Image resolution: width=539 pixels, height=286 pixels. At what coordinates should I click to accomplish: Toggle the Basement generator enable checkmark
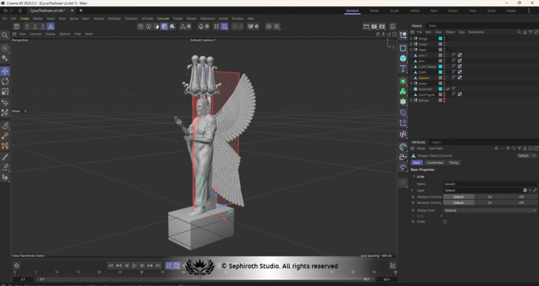click(x=448, y=89)
